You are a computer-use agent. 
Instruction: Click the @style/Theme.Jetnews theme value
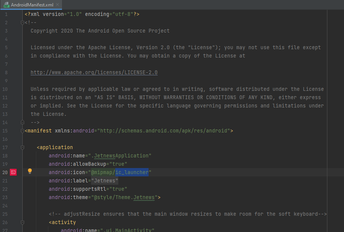124,197
